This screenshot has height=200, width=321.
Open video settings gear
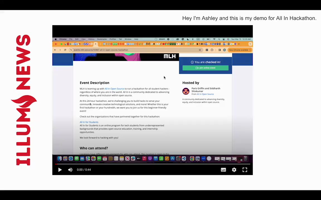[234, 170]
